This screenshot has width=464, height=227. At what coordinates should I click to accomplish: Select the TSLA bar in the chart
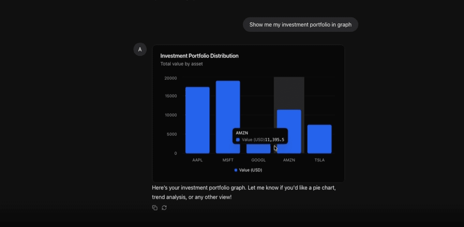pos(319,138)
